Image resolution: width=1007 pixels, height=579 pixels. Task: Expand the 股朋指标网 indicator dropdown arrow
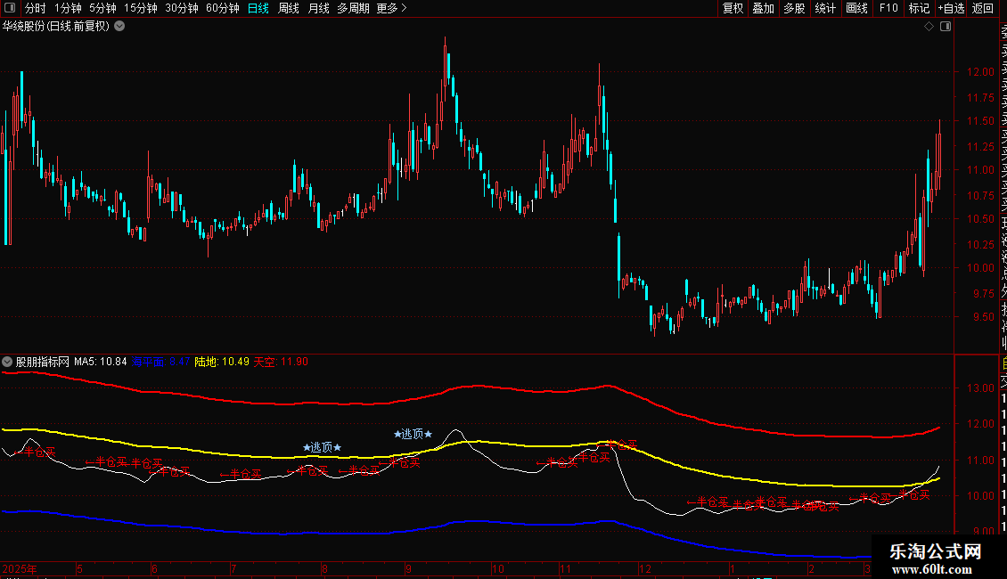click(x=7, y=362)
